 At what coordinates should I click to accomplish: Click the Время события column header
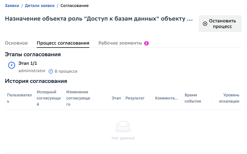(193, 98)
